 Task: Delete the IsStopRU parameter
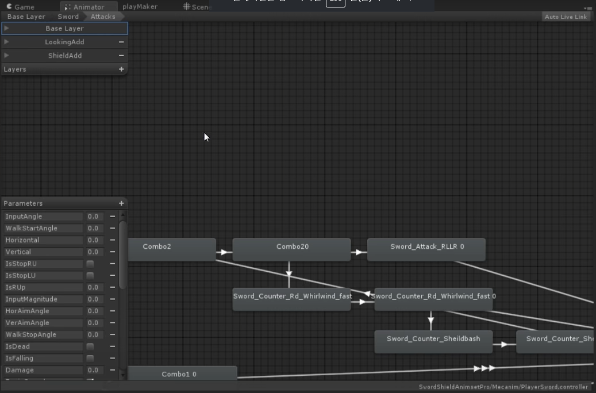point(113,263)
